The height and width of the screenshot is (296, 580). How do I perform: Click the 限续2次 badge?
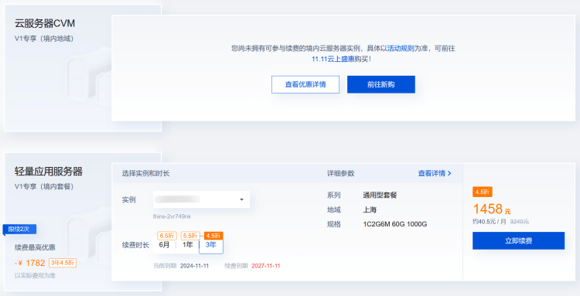tap(19, 230)
